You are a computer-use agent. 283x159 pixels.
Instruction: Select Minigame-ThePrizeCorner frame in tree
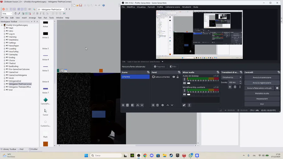pos(20,84)
